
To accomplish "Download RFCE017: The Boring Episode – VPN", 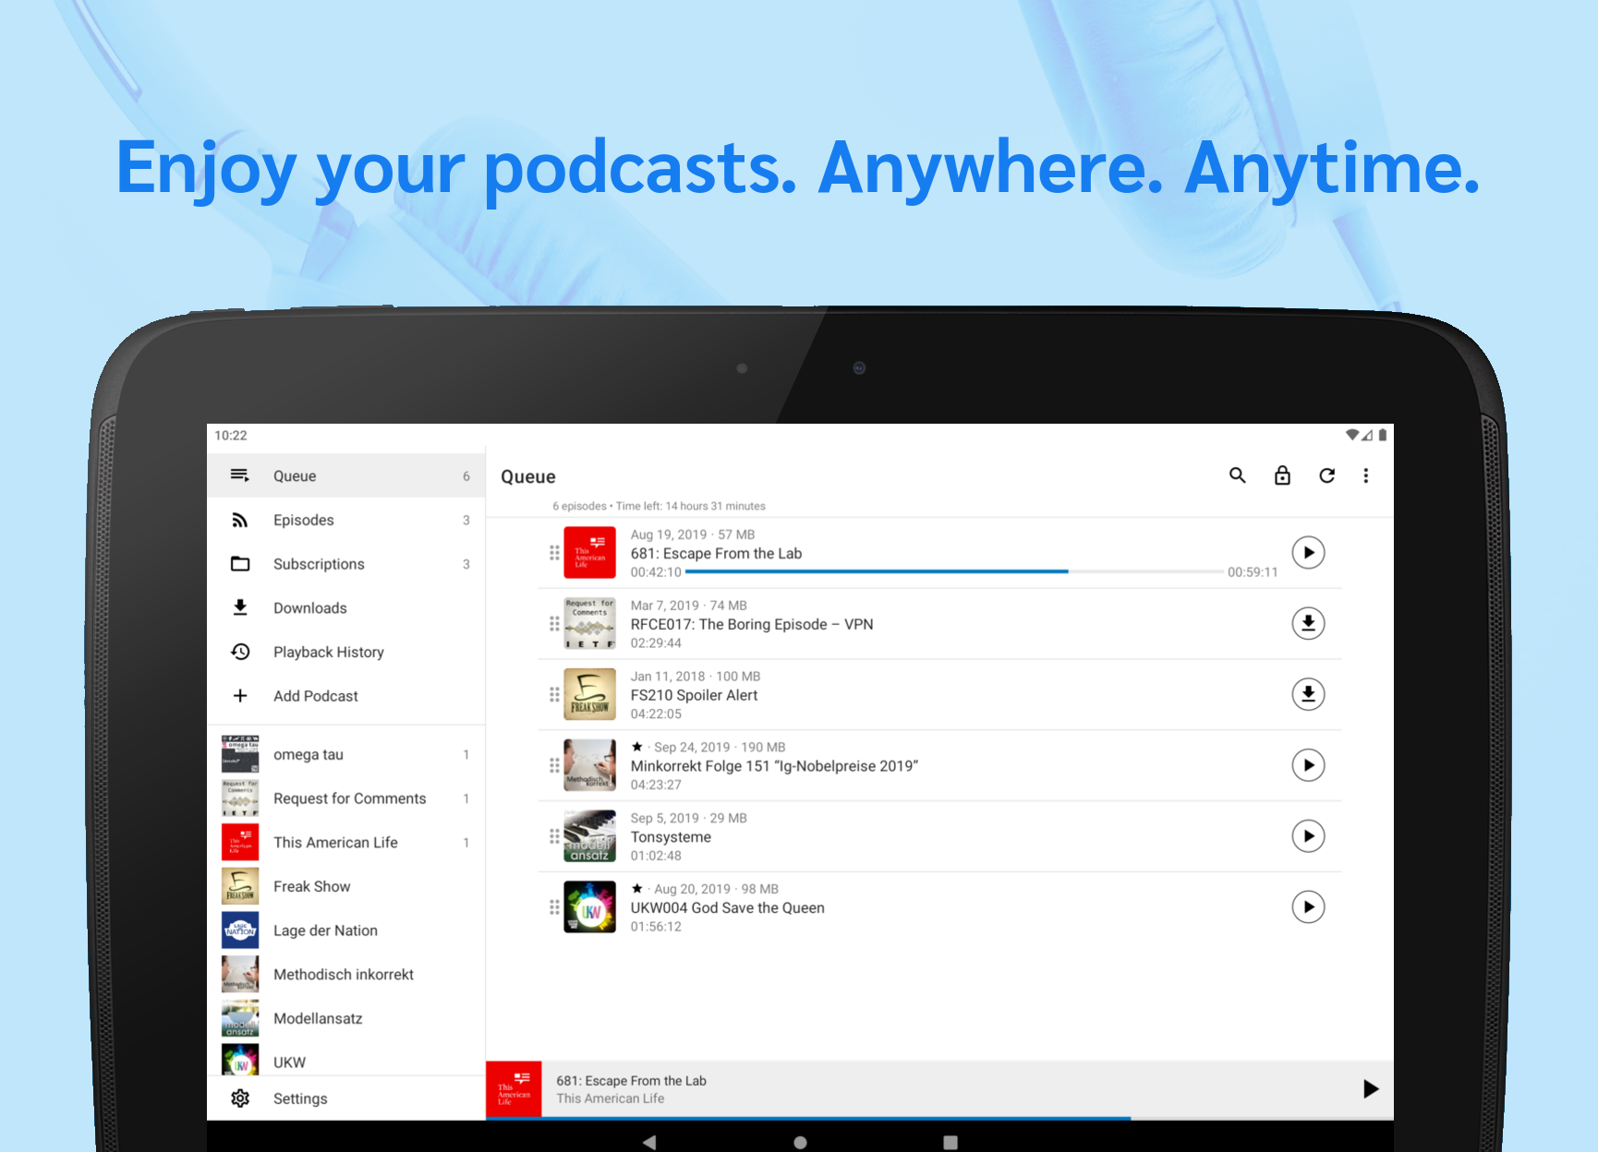I will click(1308, 623).
